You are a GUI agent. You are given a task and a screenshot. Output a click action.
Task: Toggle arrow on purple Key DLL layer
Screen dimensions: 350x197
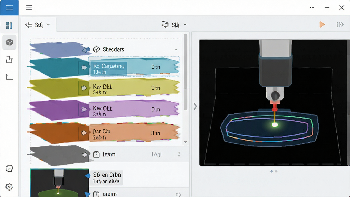[84, 109]
